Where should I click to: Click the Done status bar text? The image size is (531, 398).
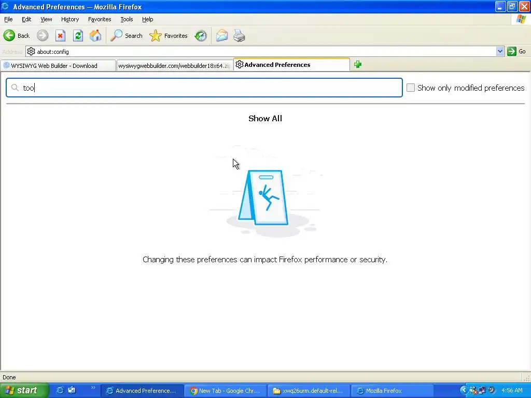[x=9, y=377]
